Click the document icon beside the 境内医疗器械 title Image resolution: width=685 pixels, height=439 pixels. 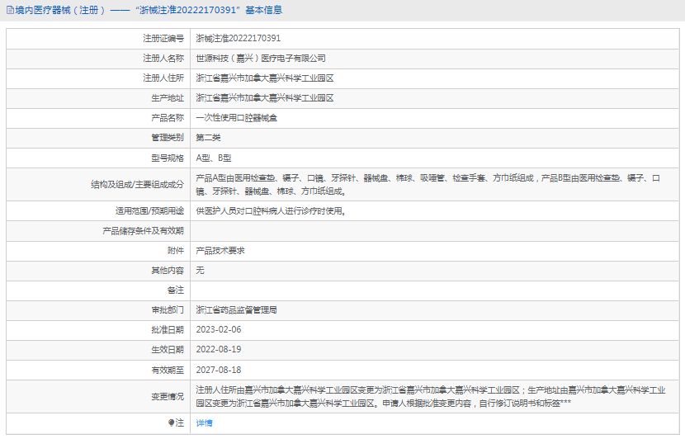pyautogui.click(x=10, y=10)
